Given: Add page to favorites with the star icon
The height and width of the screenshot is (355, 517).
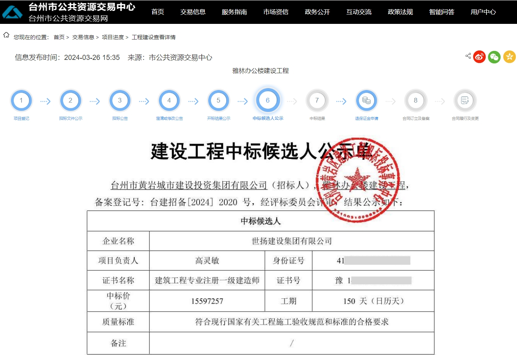Looking at the screenshot, I should point(509,56).
